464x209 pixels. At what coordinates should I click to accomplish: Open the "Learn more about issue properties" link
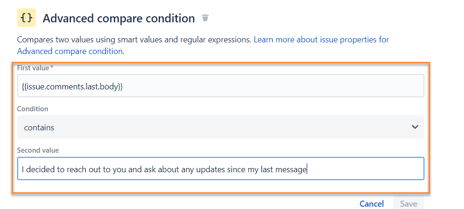321,40
